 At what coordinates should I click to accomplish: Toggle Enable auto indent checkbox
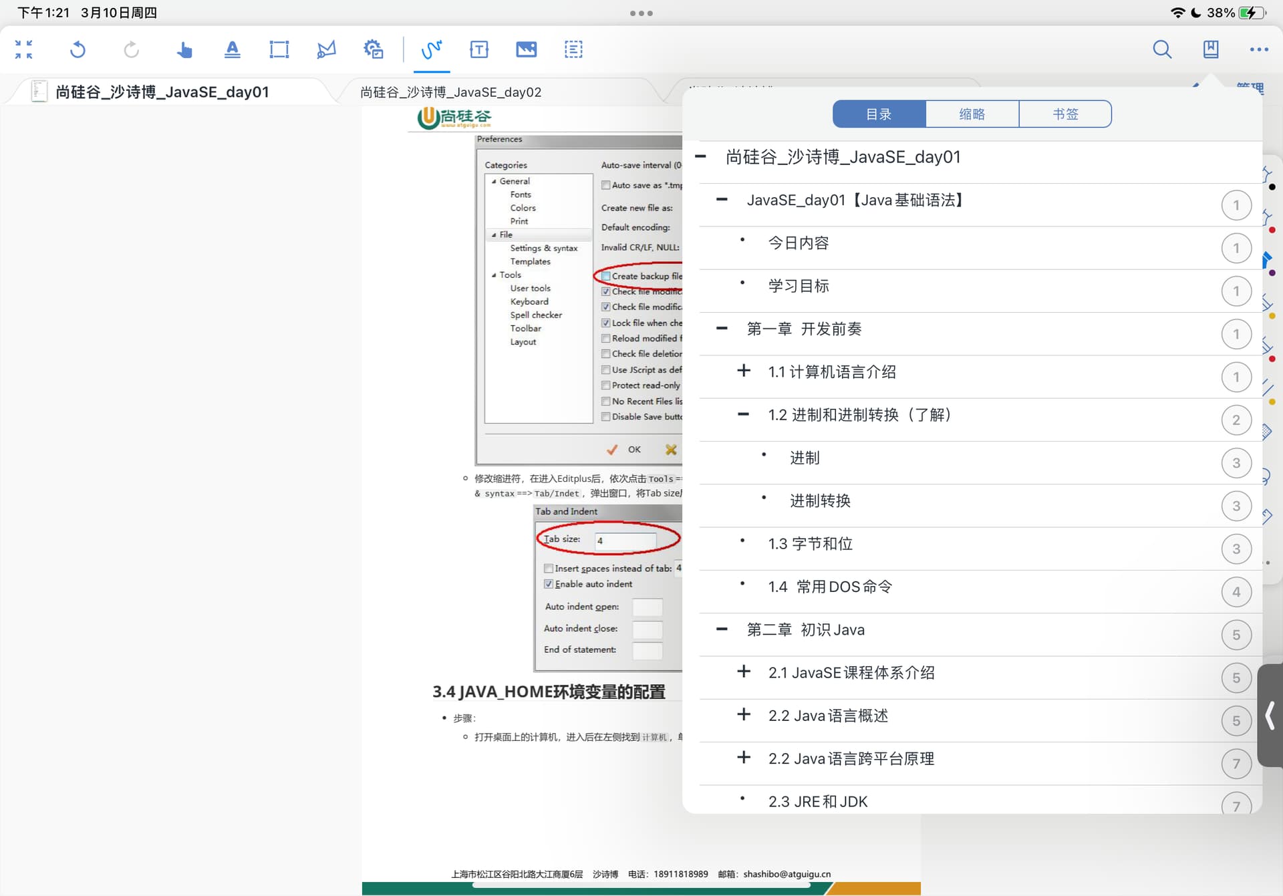549,584
